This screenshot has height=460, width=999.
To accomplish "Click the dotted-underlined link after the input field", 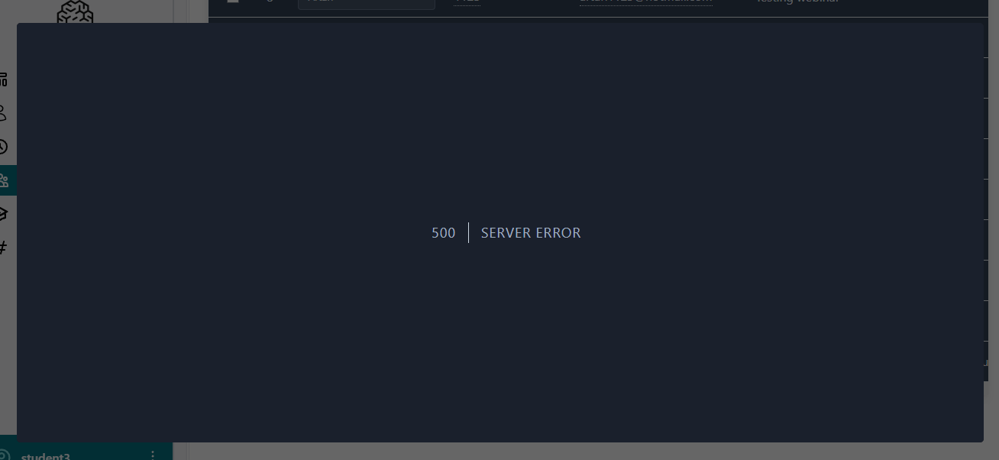I will (467, 2).
